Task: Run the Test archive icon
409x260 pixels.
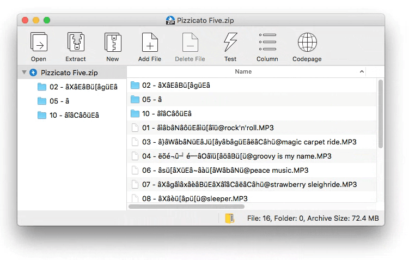Action: (x=230, y=43)
